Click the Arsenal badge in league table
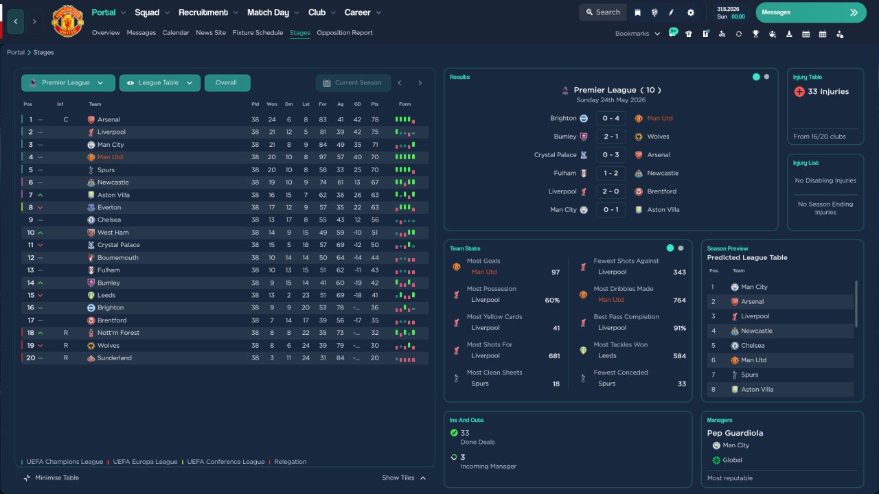 (x=91, y=119)
